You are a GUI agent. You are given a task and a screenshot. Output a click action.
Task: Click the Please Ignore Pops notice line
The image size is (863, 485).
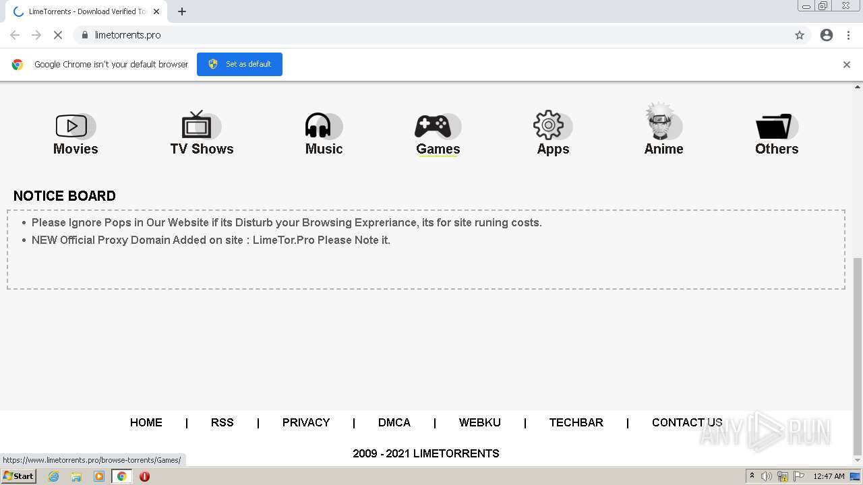pos(287,222)
